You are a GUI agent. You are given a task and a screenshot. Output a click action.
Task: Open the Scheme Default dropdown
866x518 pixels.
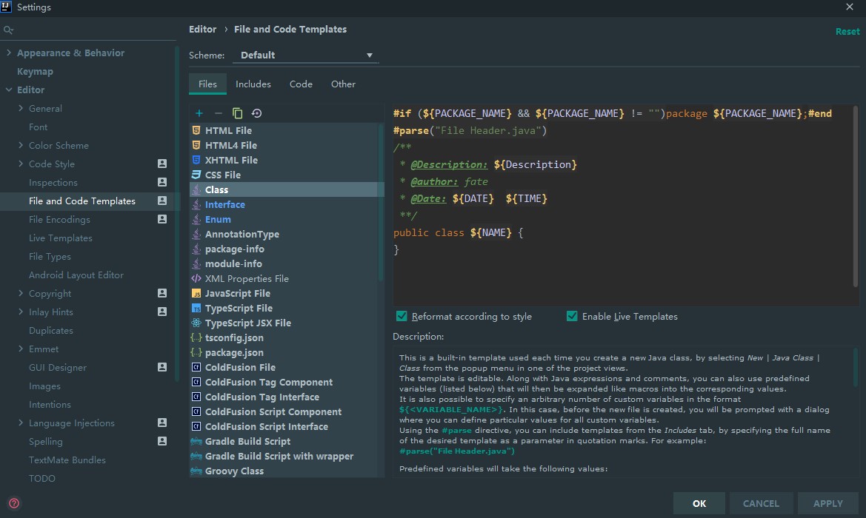tap(305, 55)
